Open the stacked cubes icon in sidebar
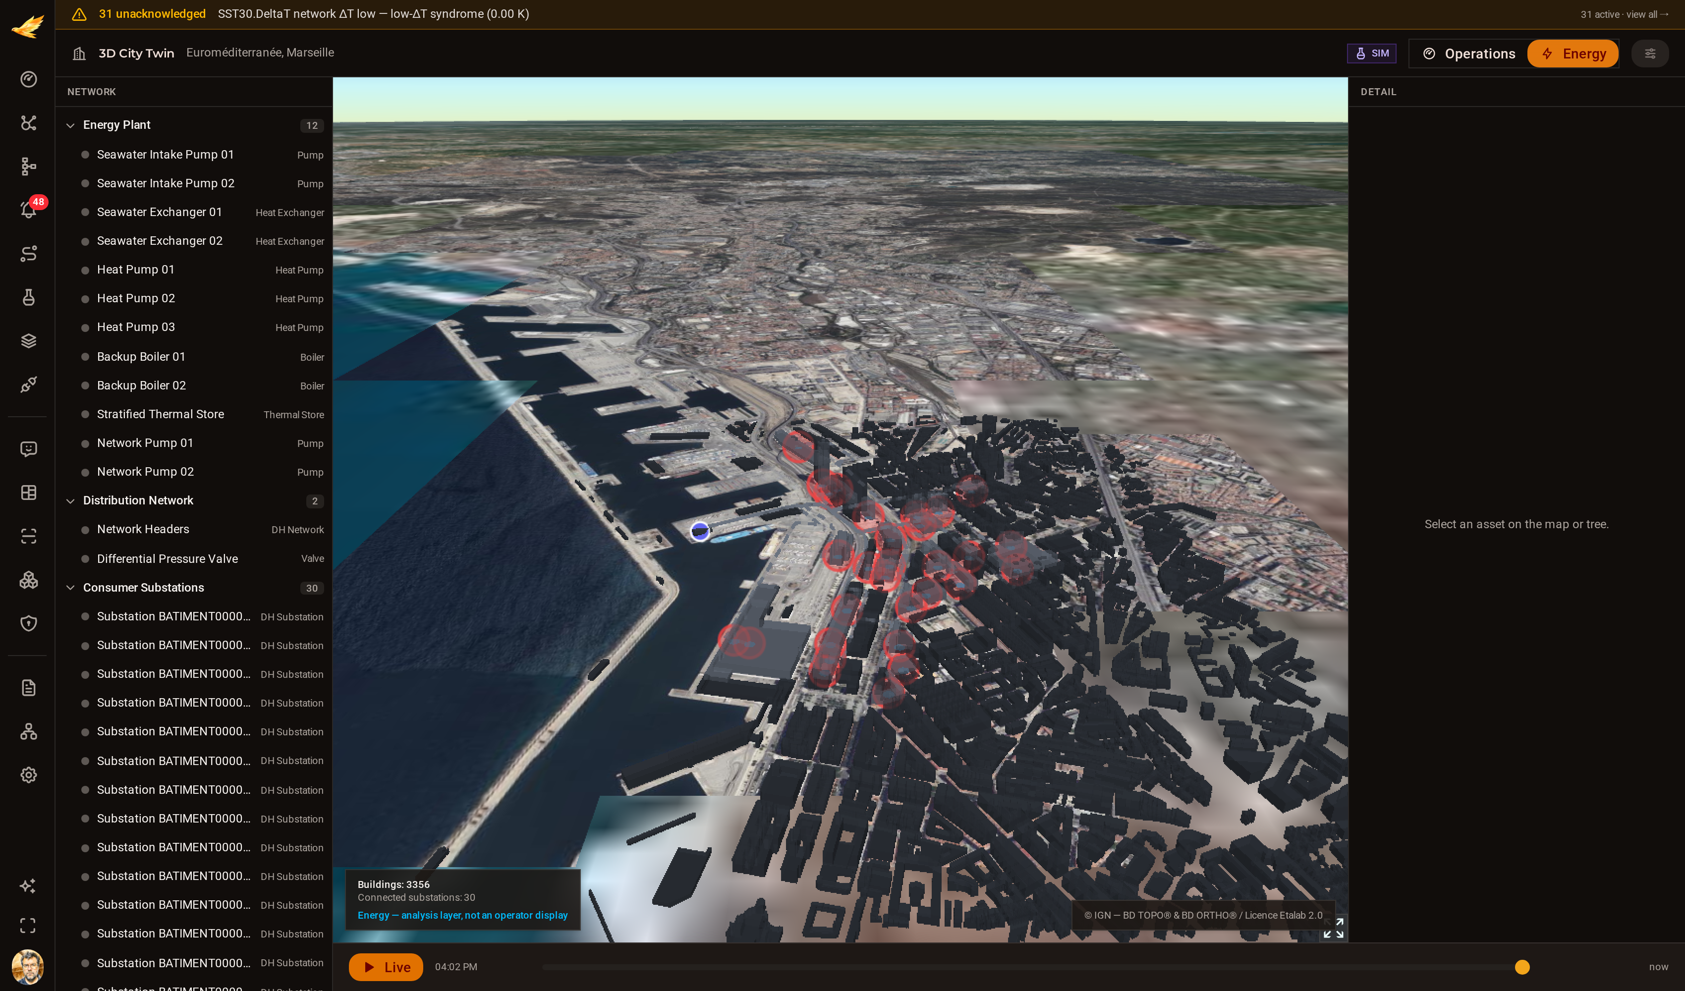 coord(28,580)
